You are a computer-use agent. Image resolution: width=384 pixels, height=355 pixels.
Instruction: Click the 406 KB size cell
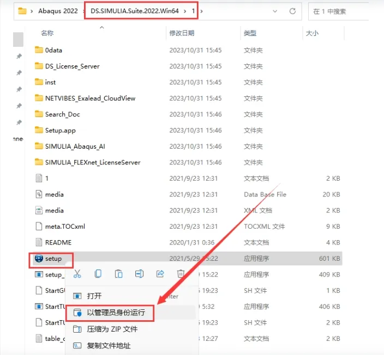(x=329, y=307)
